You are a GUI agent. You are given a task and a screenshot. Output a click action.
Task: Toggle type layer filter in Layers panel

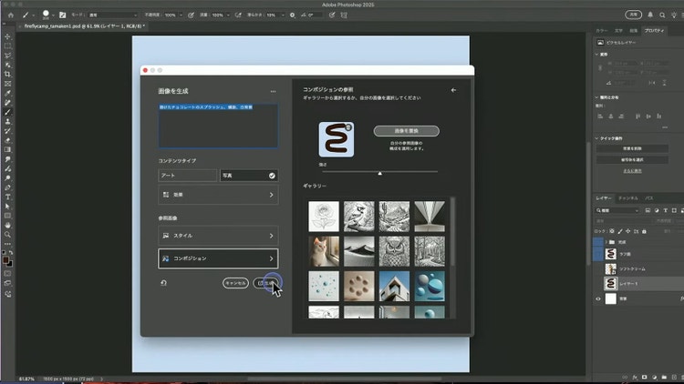[x=665, y=210]
